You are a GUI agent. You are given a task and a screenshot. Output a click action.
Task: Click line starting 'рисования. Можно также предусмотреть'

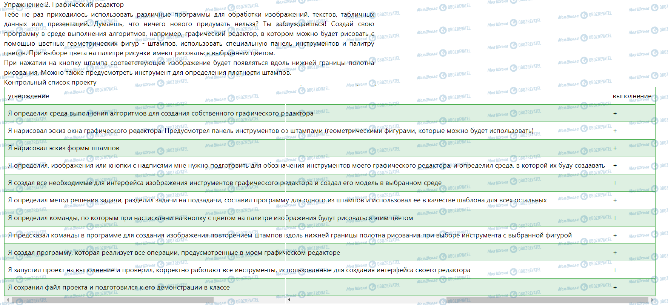148,72
